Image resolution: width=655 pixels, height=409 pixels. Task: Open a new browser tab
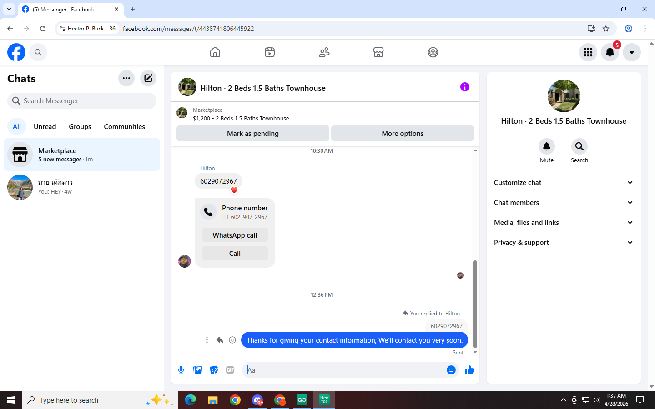[133, 9]
